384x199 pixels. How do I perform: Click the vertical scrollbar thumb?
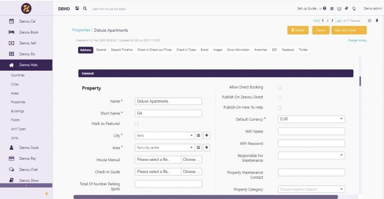(x=360, y=81)
